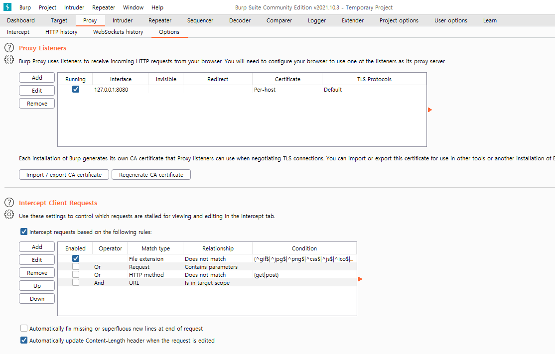Open help for Proxy Listeners section

point(9,48)
